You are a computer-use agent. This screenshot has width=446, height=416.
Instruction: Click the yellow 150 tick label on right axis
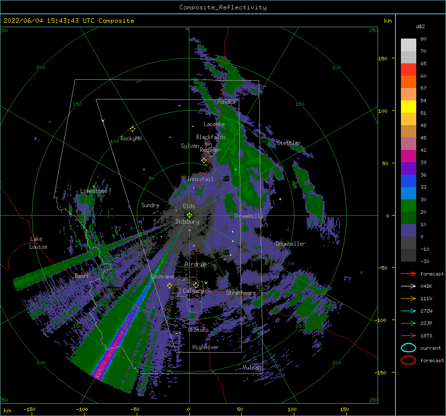[x=383, y=58]
